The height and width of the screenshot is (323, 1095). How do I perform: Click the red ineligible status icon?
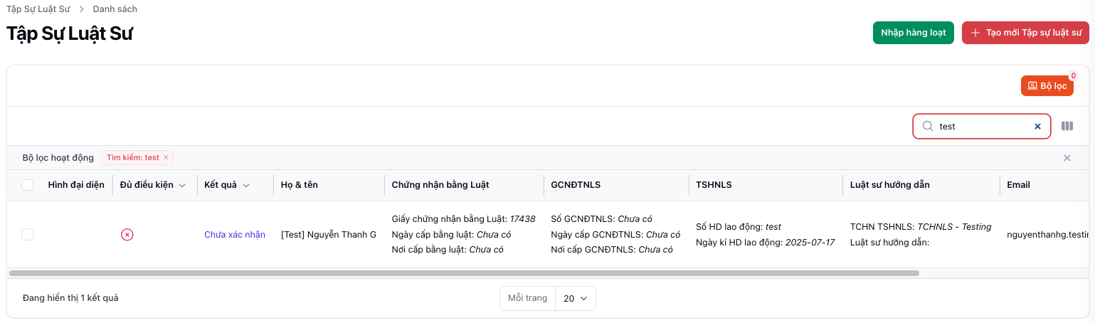[127, 235]
